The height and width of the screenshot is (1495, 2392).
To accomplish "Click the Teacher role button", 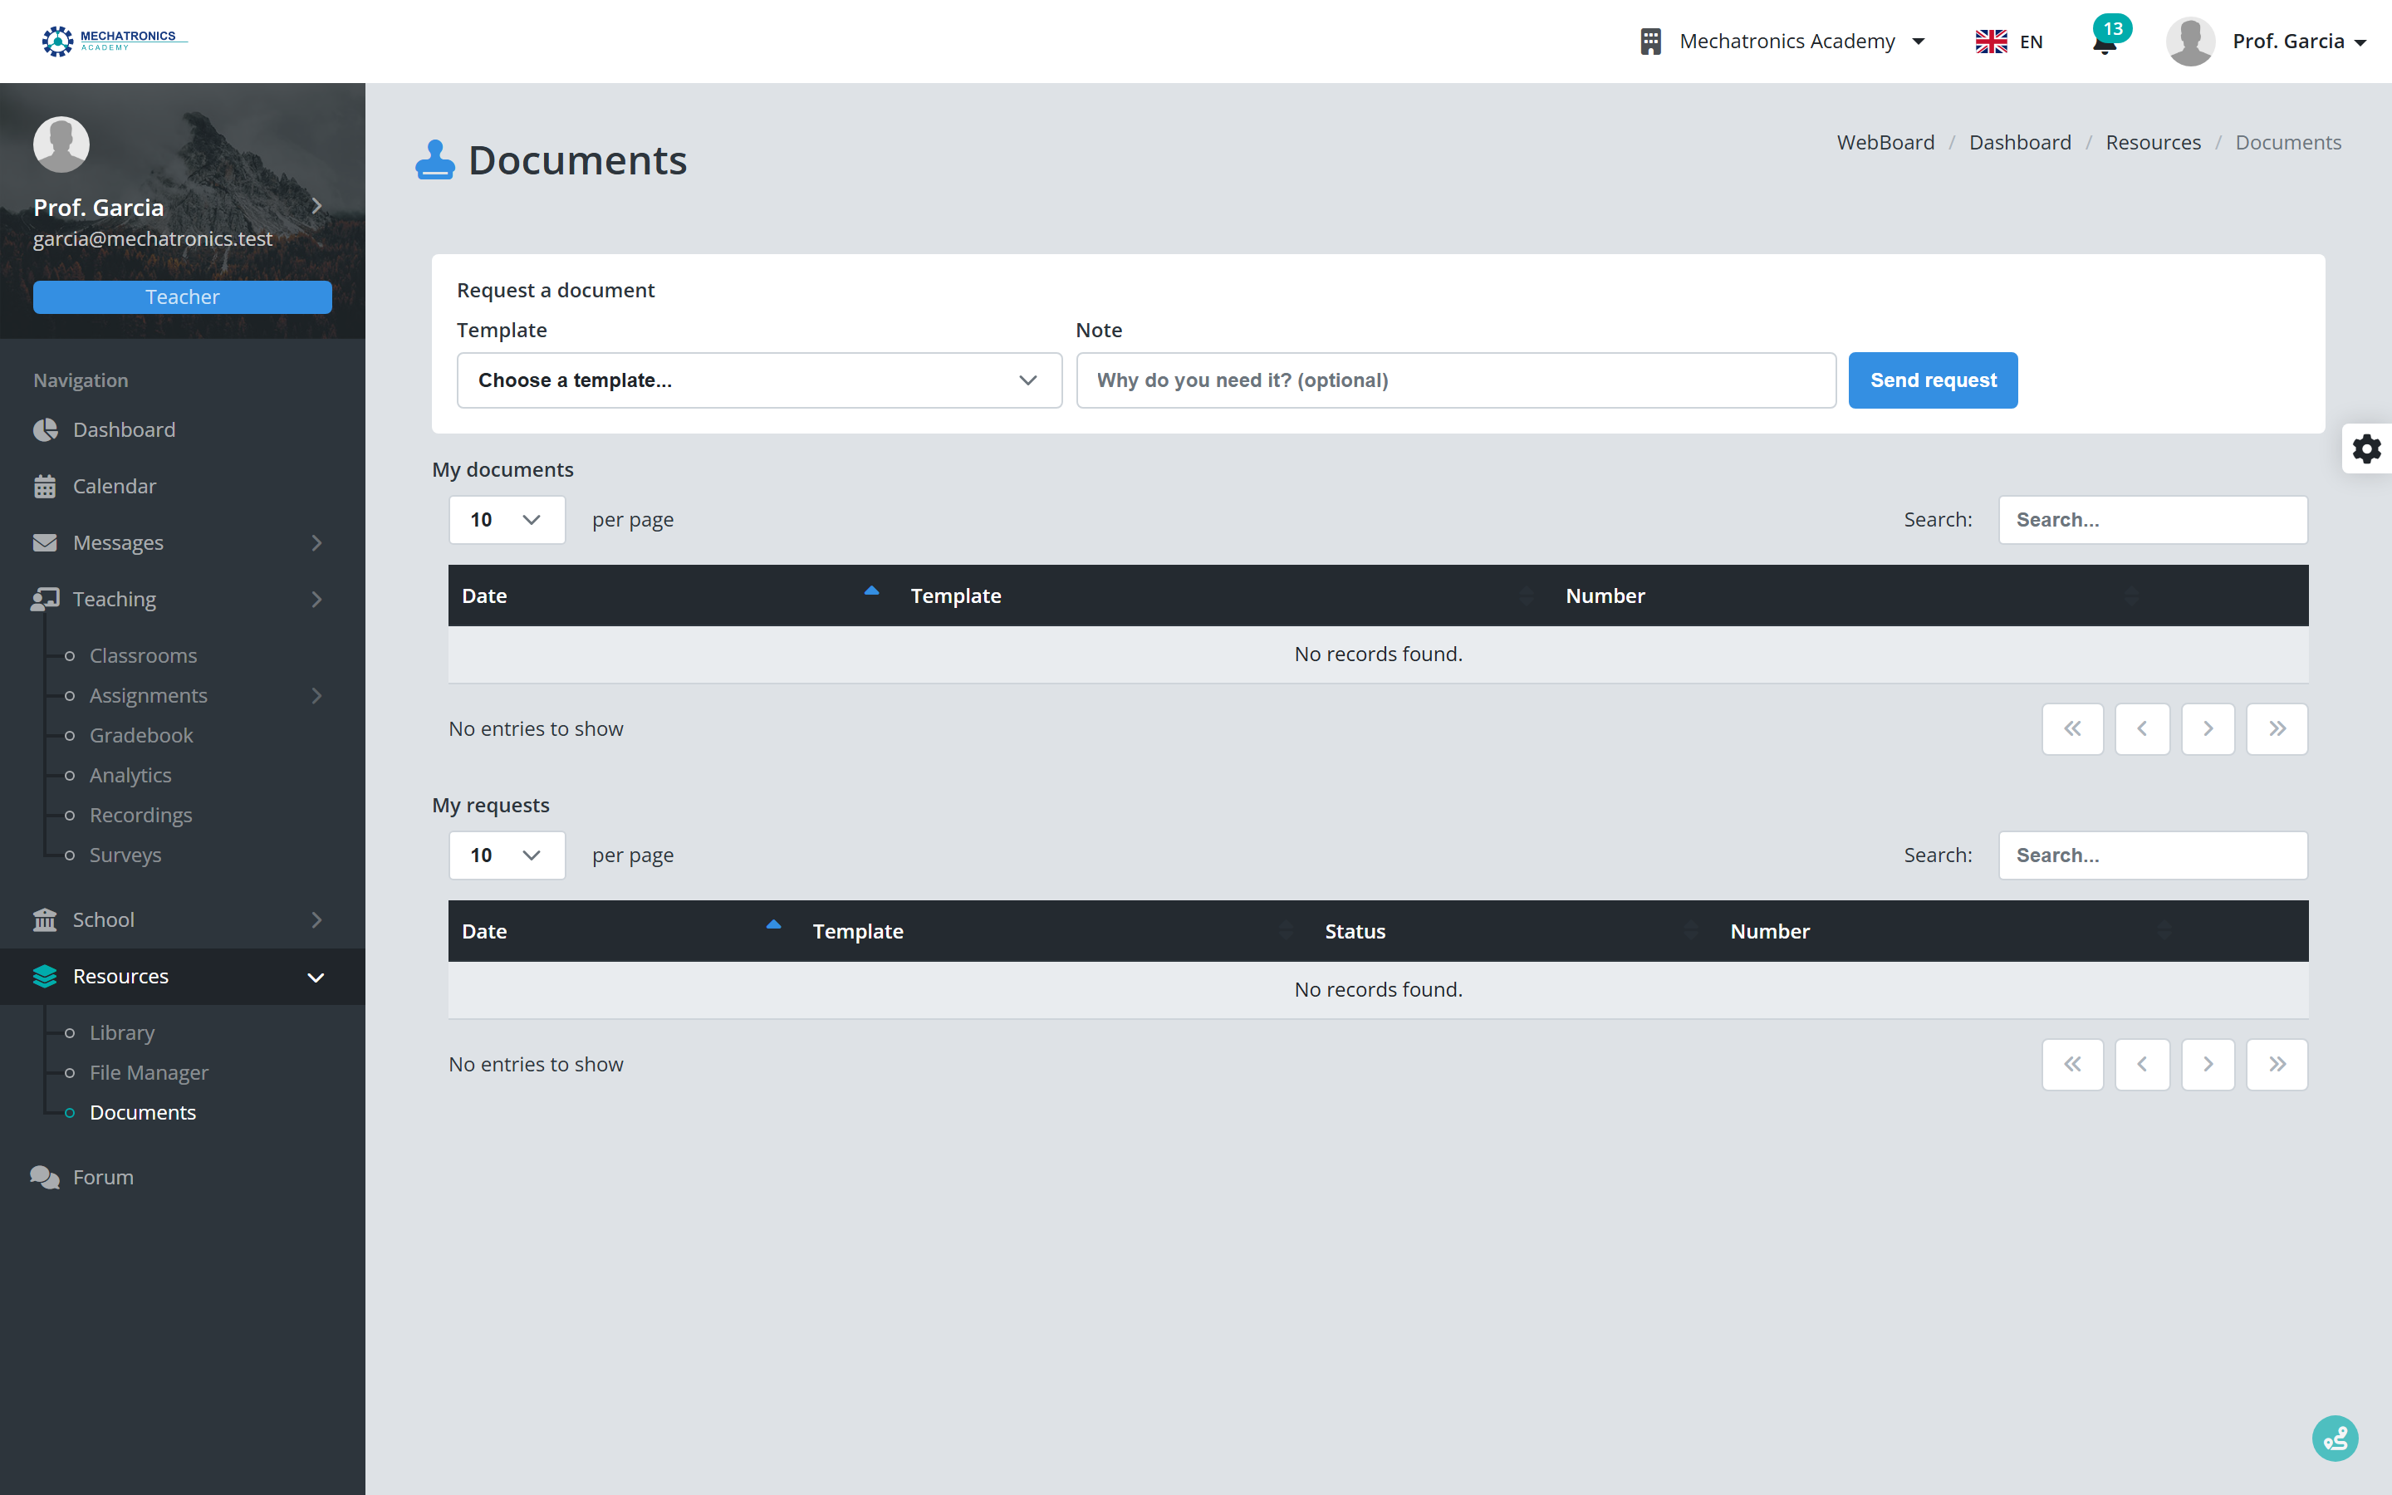I will 183,297.
